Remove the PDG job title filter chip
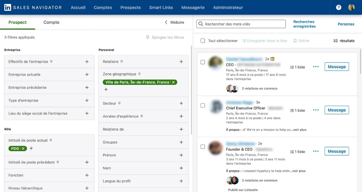Image resolution: width=362 pixels, height=192 pixels. tap(23, 149)
